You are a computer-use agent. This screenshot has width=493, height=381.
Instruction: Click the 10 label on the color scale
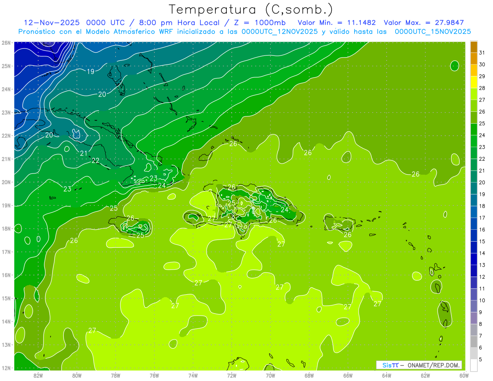tap(482, 301)
